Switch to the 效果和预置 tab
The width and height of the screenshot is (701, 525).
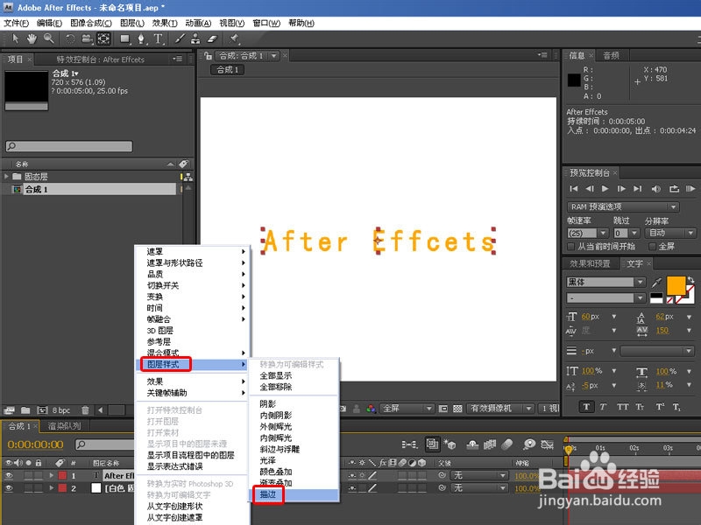pyautogui.click(x=590, y=263)
